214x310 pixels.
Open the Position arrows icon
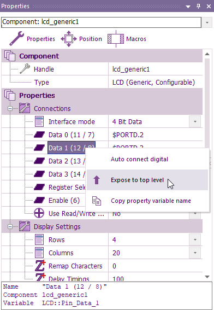69,39
